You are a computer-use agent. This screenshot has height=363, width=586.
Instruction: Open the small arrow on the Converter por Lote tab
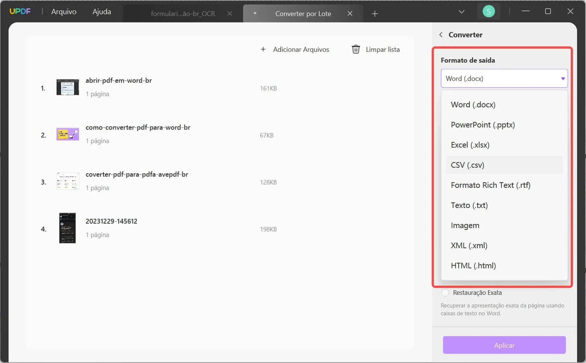(x=255, y=13)
